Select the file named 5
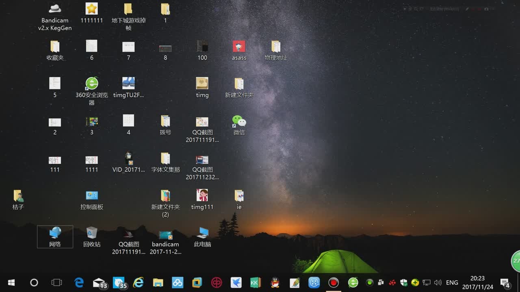Viewport: 520px width, 292px height. coord(55,88)
